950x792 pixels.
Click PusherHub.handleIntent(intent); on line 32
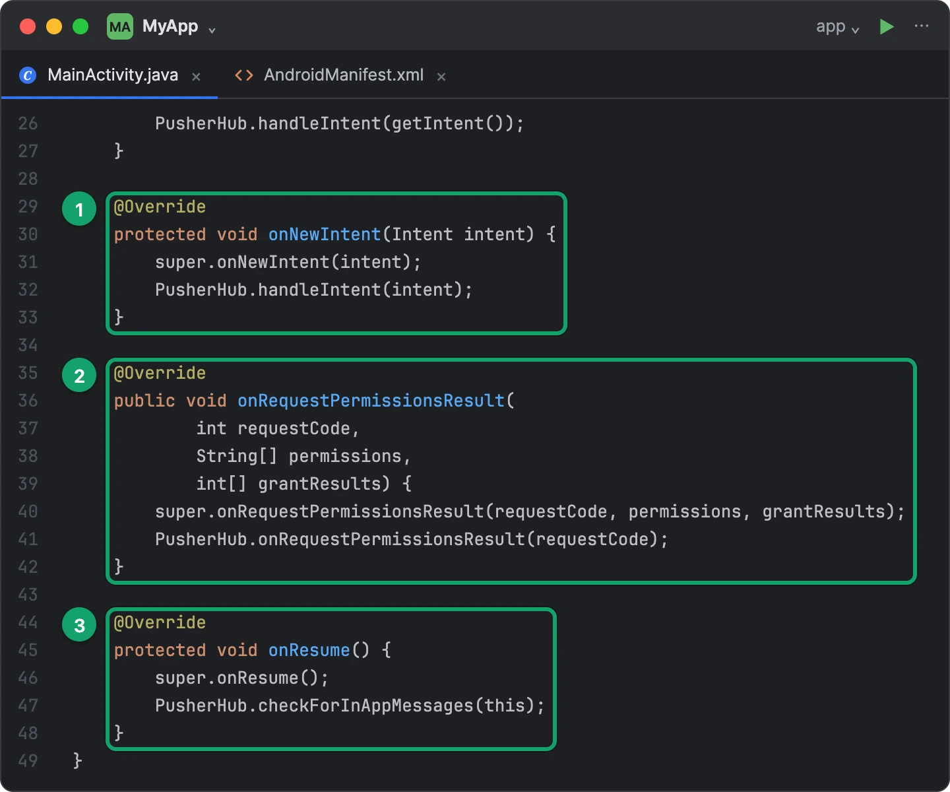(x=314, y=290)
